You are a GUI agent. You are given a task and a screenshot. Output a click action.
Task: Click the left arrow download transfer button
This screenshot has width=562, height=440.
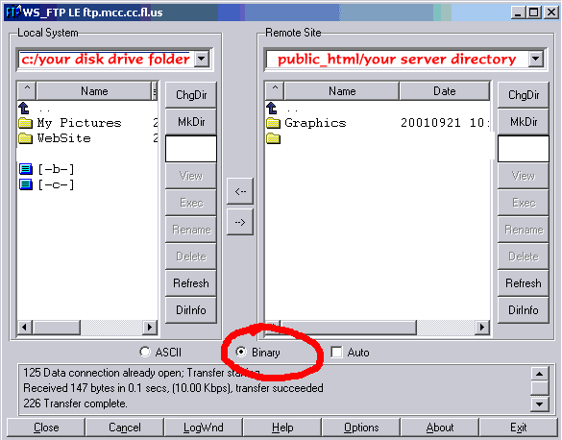240,191
